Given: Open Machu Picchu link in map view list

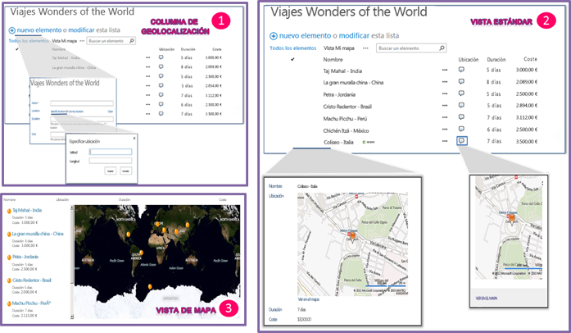Looking at the screenshot, I should (31, 303).
